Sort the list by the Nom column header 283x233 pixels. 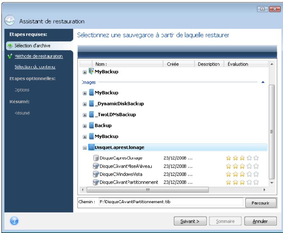click(x=127, y=64)
